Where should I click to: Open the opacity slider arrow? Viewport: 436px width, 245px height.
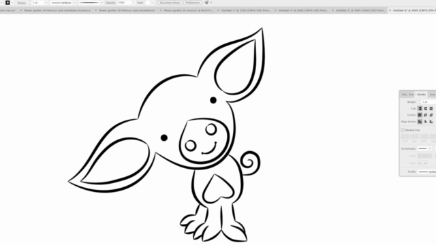point(134,3)
